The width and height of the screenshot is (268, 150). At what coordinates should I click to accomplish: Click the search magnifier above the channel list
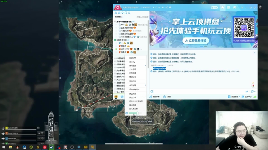(x=129, y=13)
